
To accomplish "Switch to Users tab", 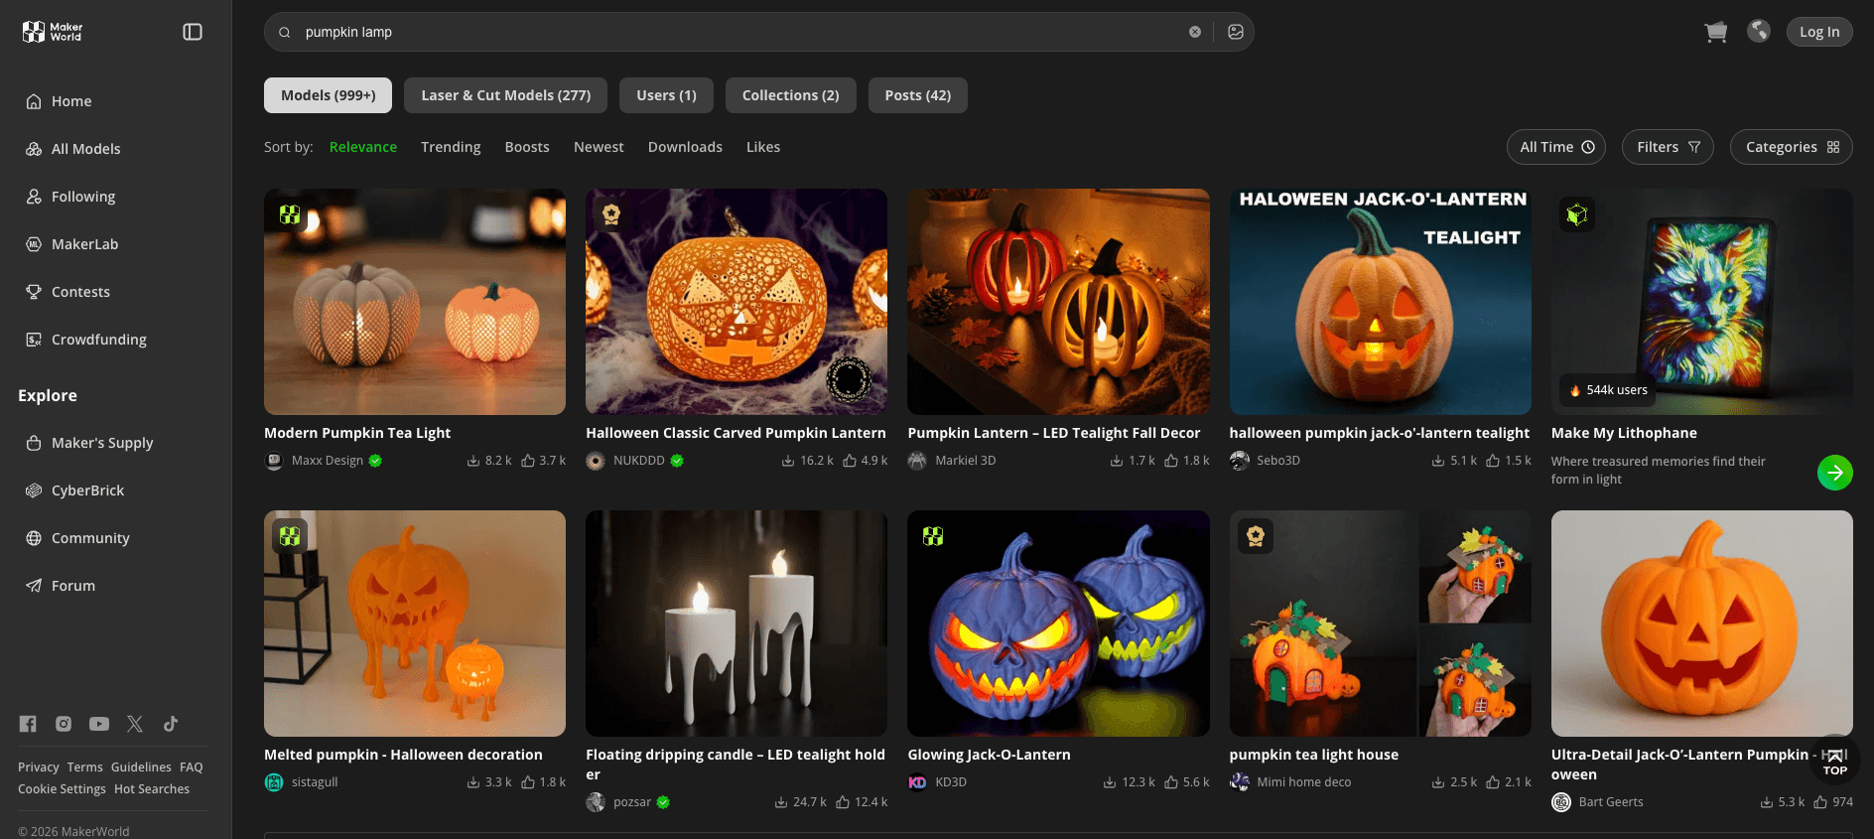I will click(667, 95).
